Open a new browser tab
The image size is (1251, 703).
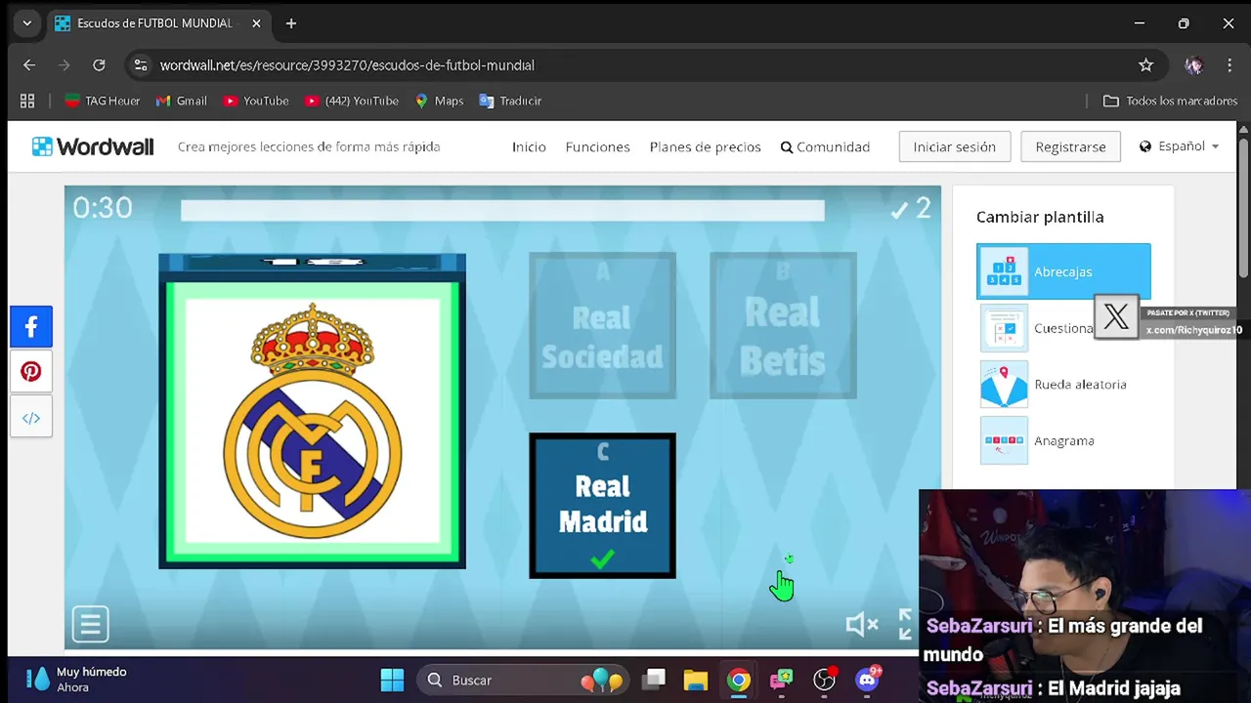coord(291,23)
